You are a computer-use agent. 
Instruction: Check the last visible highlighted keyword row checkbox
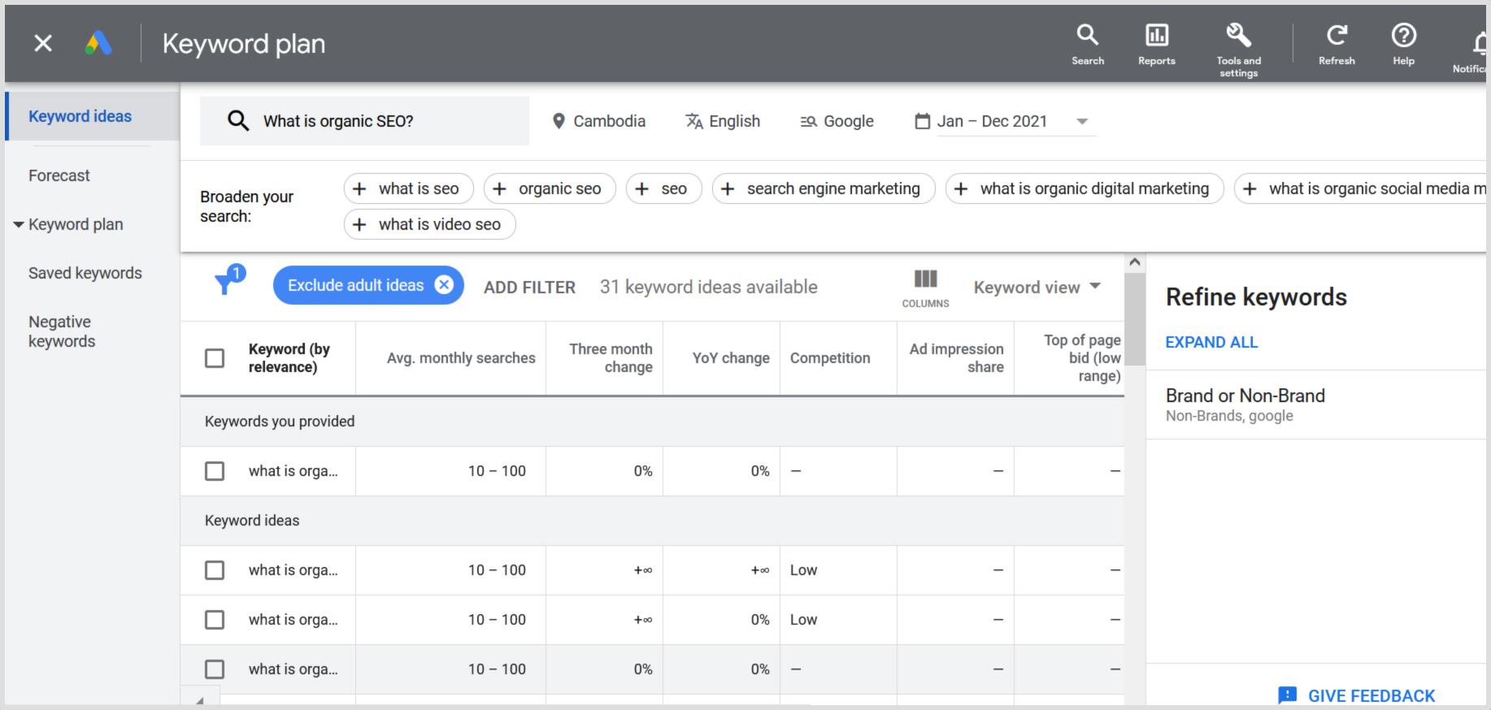[215, 669]
